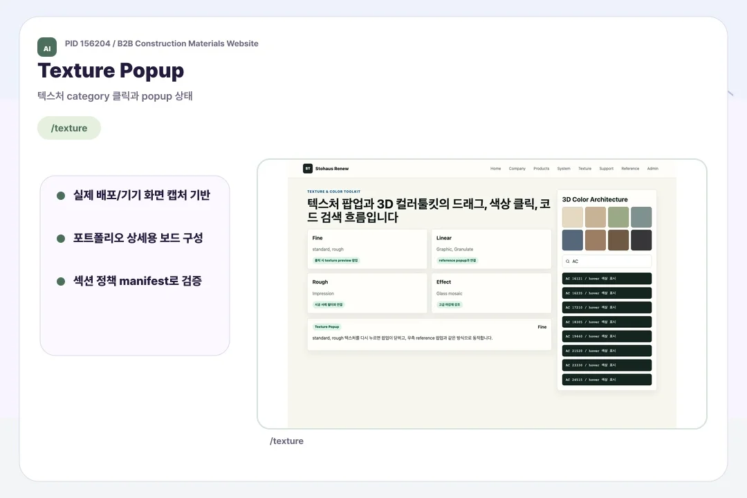This screenshot has width=747, height=498.
Task: Select the AC 21520 color code row
Action: pos(607,351)
